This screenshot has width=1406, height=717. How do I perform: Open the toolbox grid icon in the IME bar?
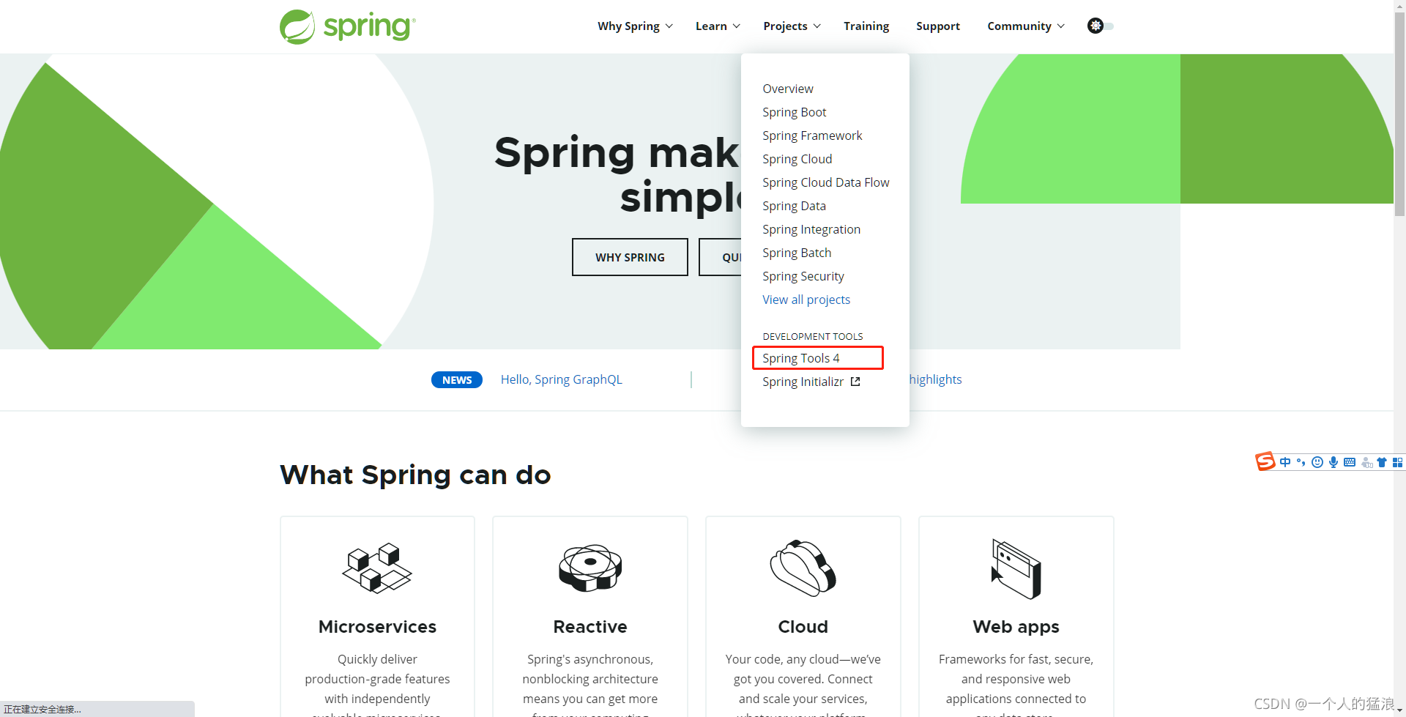click(1397, 462)
